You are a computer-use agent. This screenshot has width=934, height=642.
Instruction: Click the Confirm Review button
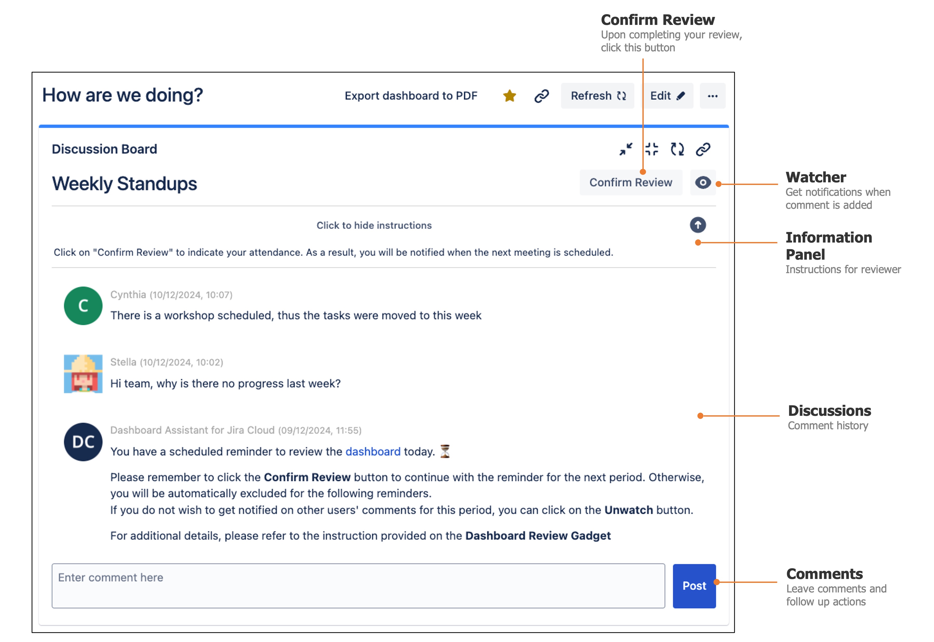tap(631, 182)
